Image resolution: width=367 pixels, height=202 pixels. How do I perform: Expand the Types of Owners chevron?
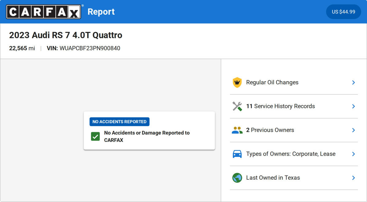[353, 154]
